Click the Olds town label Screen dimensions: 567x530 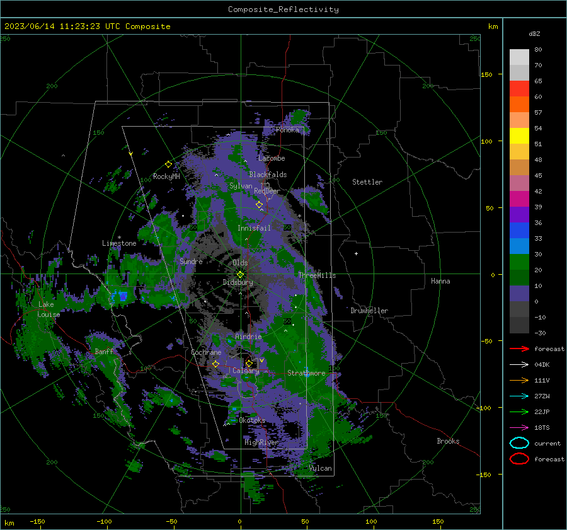(x=240, y=263)
